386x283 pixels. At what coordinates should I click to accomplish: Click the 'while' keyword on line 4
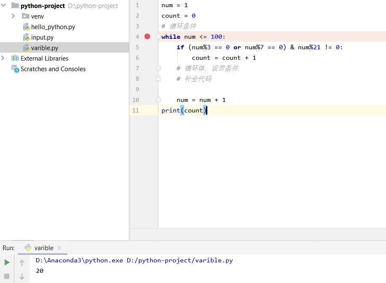tap(171, 37)
